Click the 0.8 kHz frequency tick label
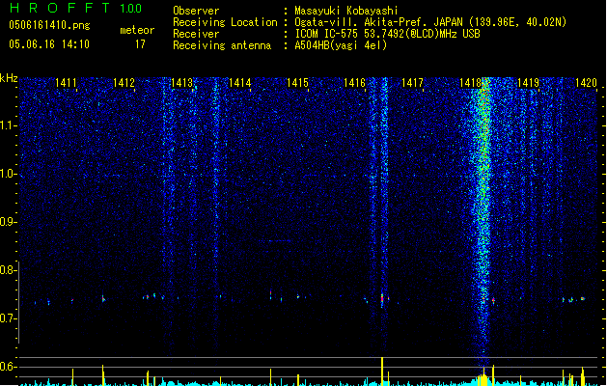 (x=8, y=270)
